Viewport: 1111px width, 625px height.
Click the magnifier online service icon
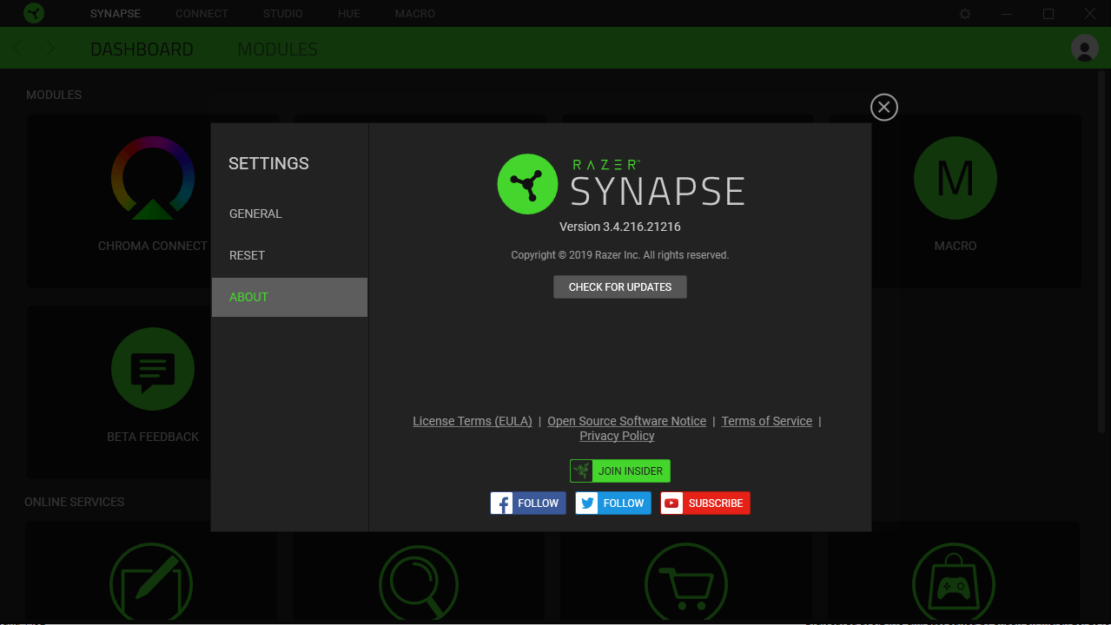pyautogui.click(x=419, y=582)
